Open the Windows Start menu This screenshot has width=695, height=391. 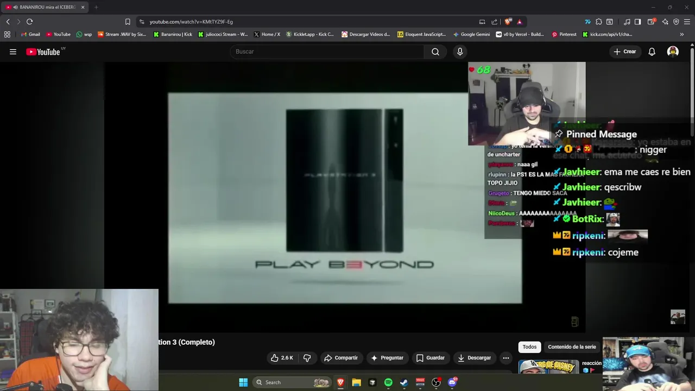click(243, 382)
